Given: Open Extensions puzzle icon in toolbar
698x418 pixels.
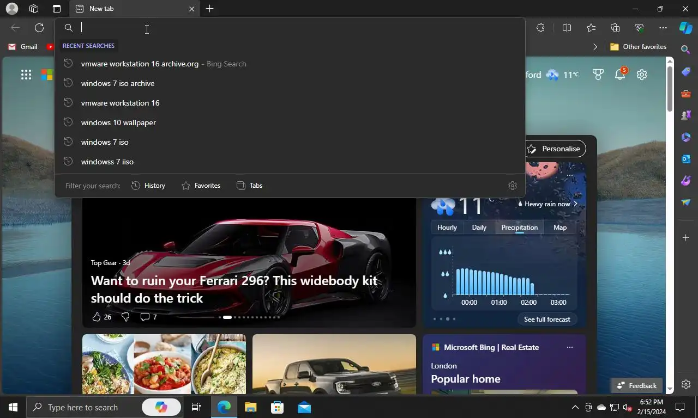Looking at the screenshot, I should (540, 28).
